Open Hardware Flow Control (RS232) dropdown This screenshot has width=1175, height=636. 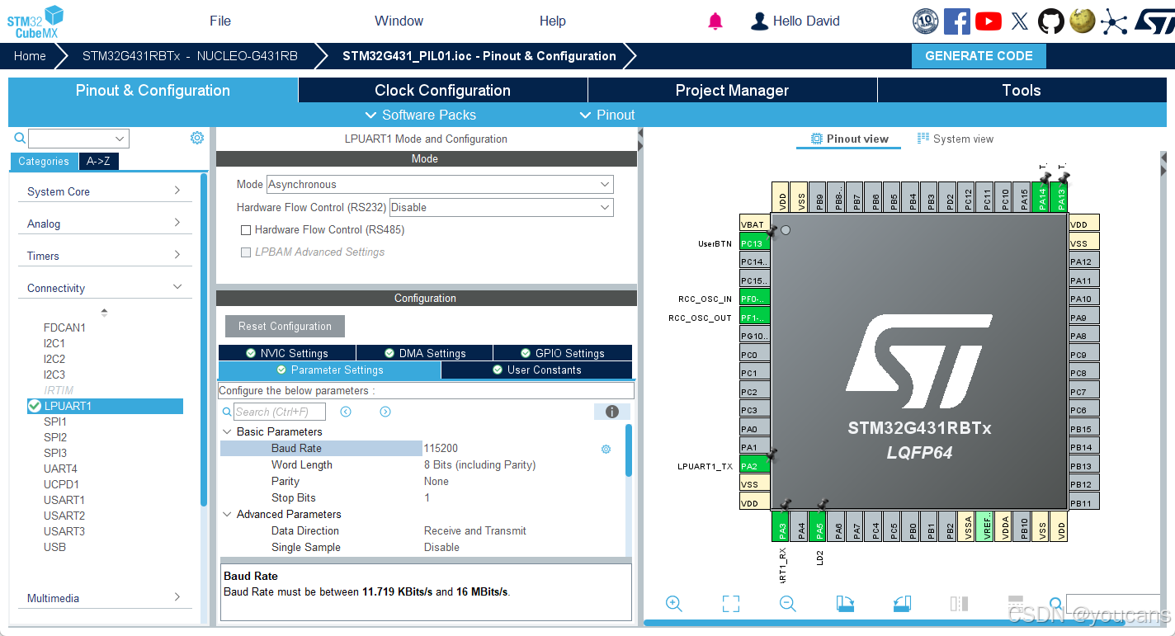[501, 208]
